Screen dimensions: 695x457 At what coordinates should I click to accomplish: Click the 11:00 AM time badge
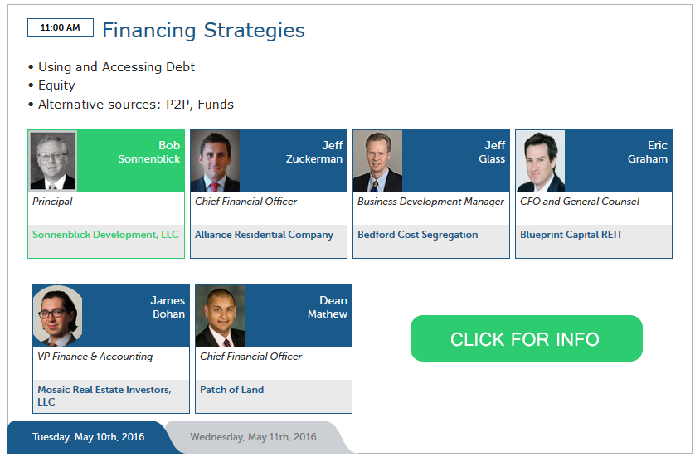click(61, 27)
